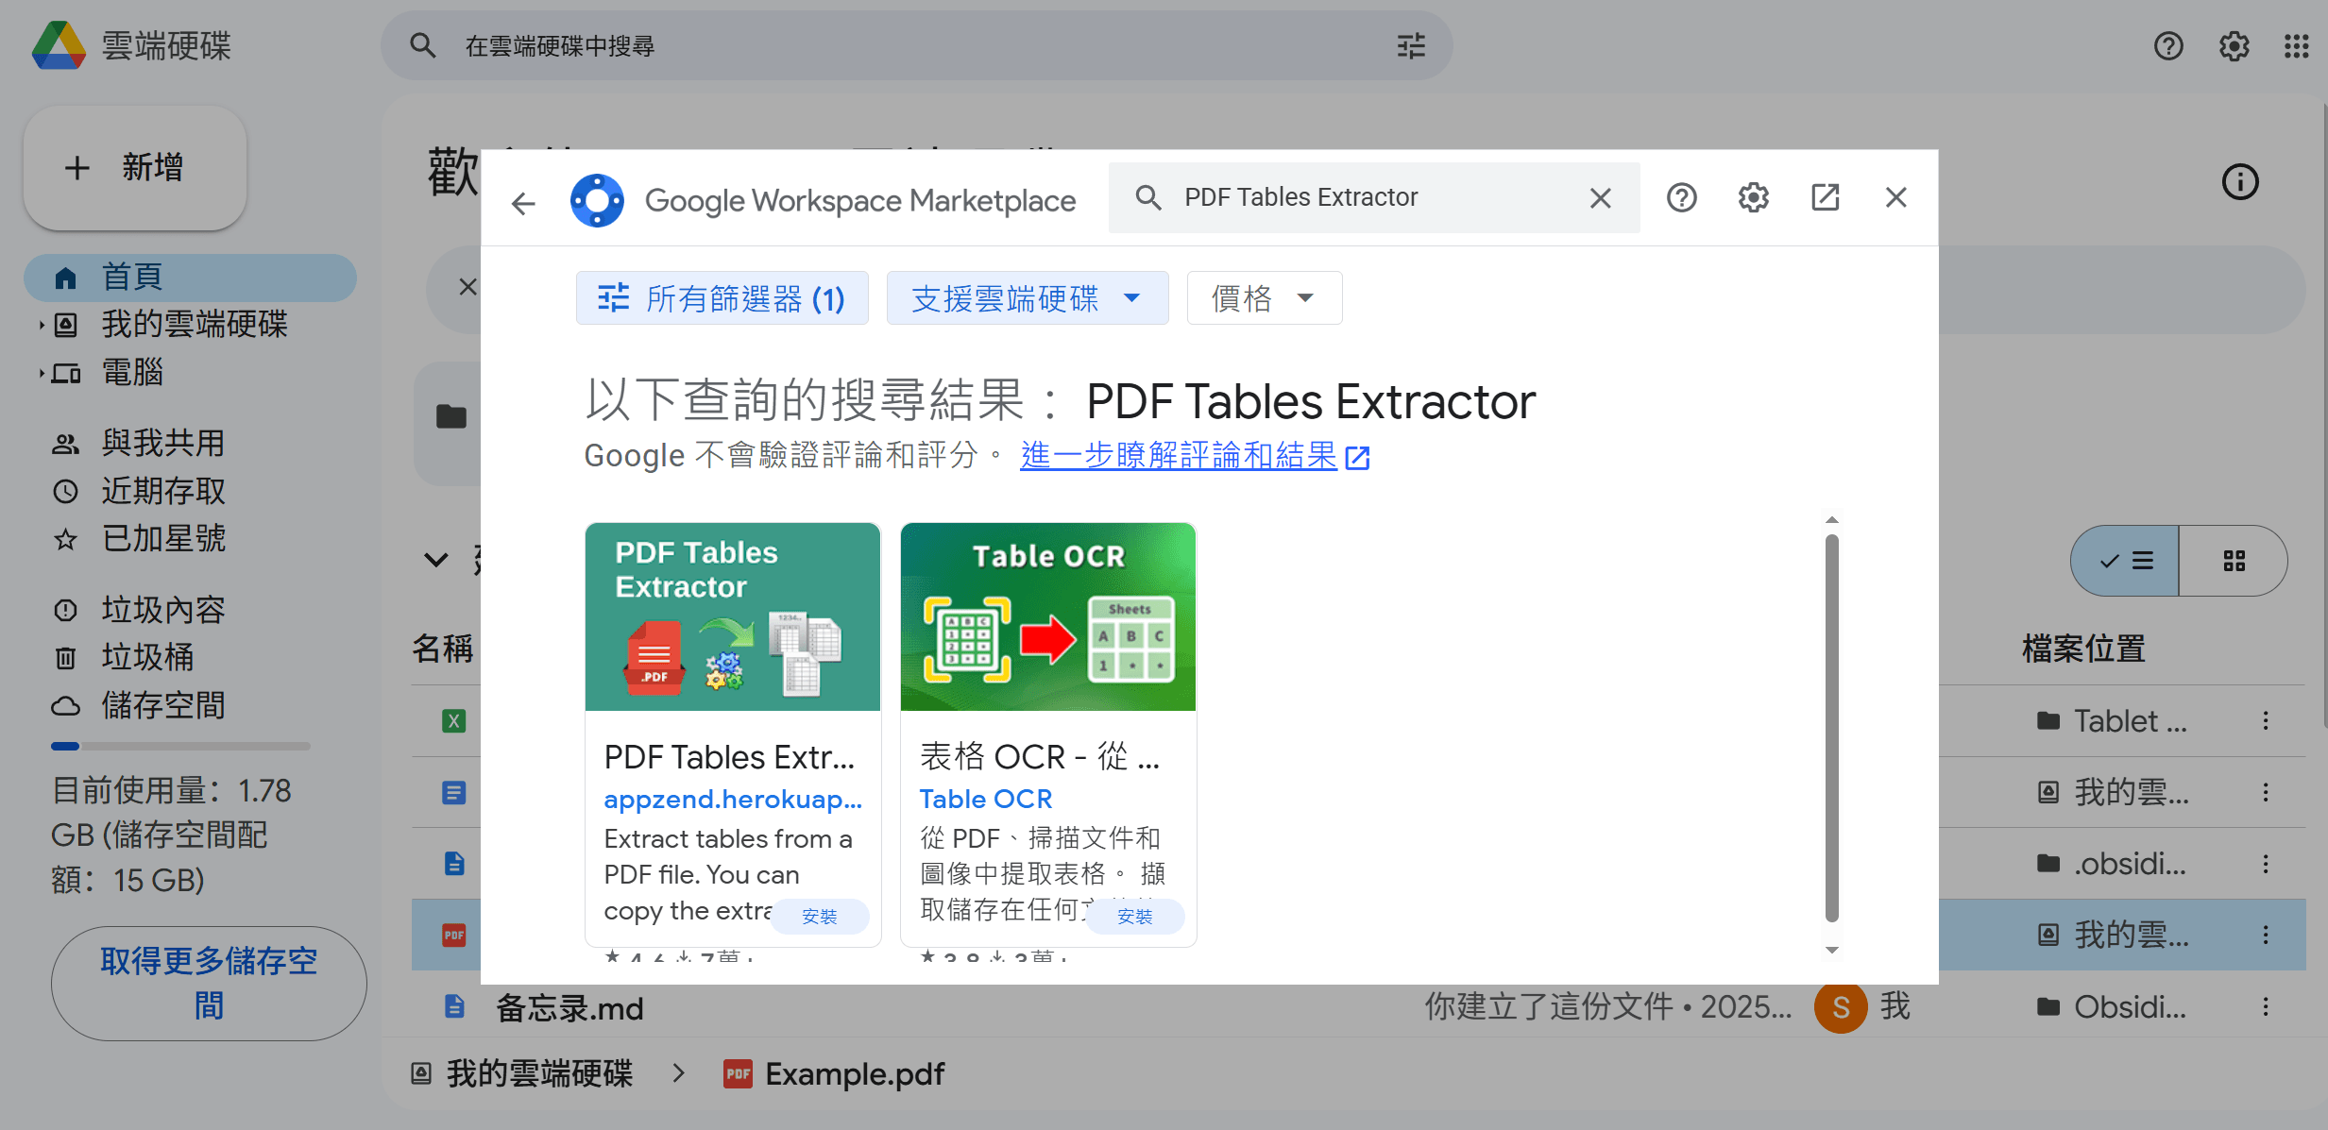Image resolution: width=2328 pixels, height=1130 pixels.
Task: Install PDF Tables Extractor app
Action: click(x=820, y=916)
